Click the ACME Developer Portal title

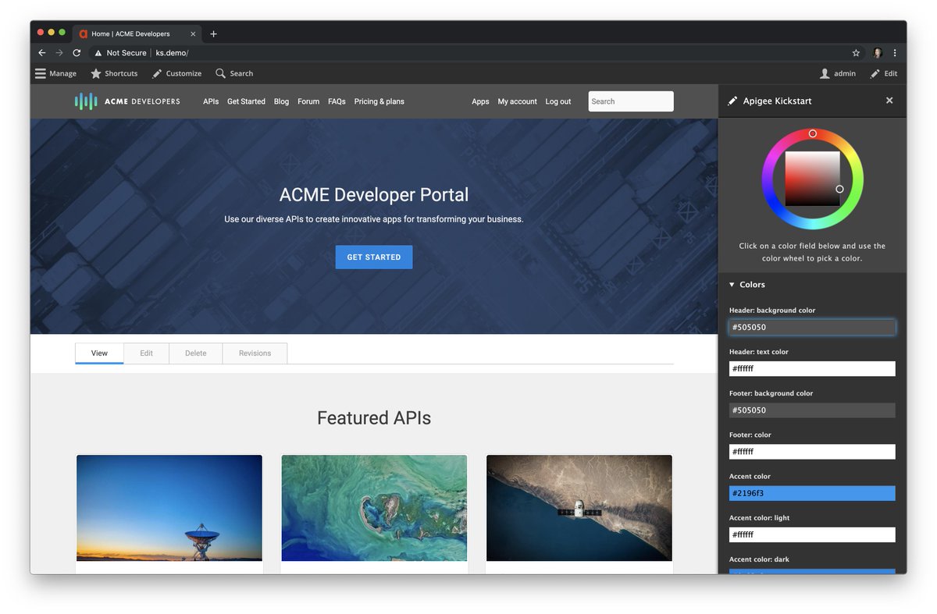pos(374,195)
